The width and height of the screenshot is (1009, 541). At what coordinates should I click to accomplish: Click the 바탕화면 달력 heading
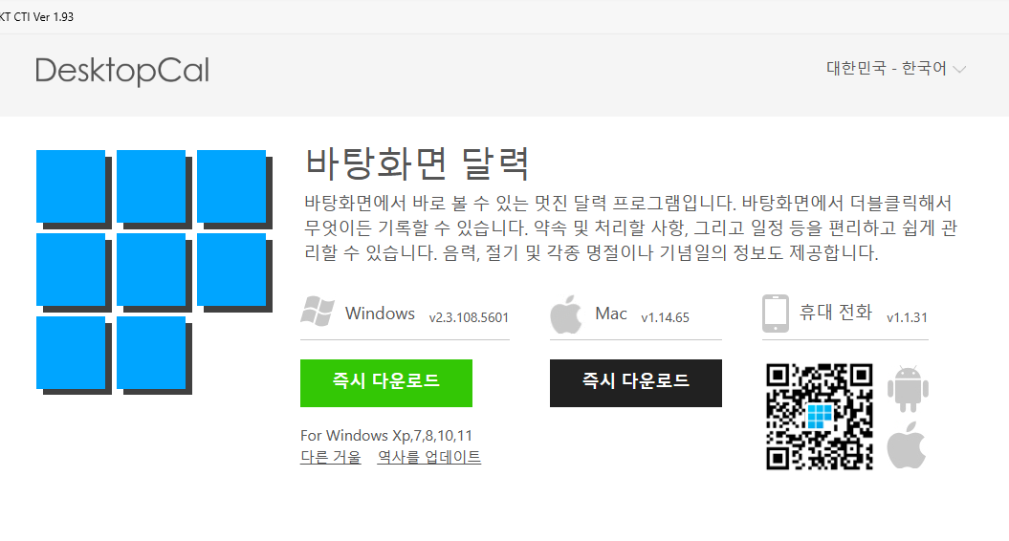point(417,163)
